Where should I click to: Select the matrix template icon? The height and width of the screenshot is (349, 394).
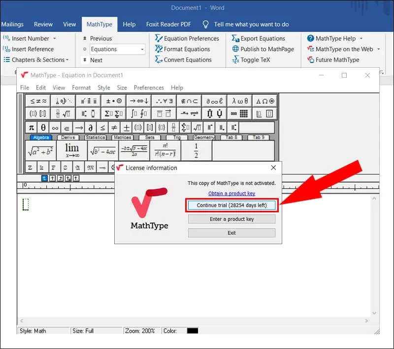(x=244, y=113)
